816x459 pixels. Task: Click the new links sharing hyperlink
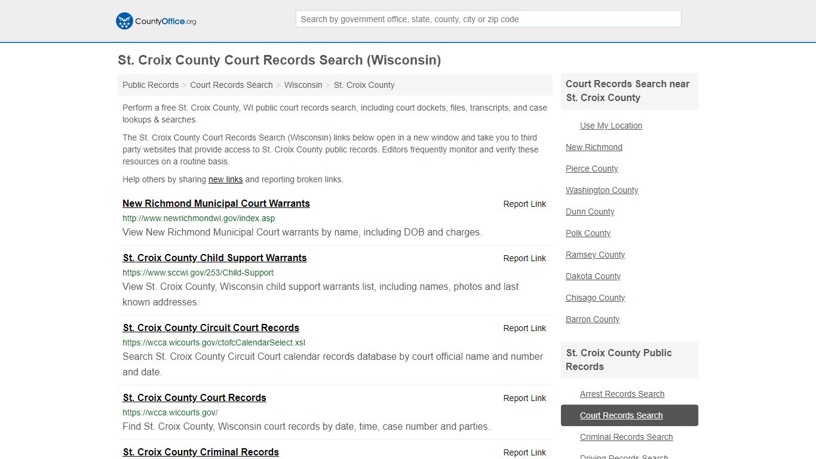(x=225, y=179)
